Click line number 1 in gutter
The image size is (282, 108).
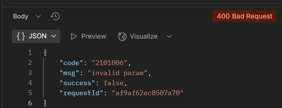click(30, 53)
